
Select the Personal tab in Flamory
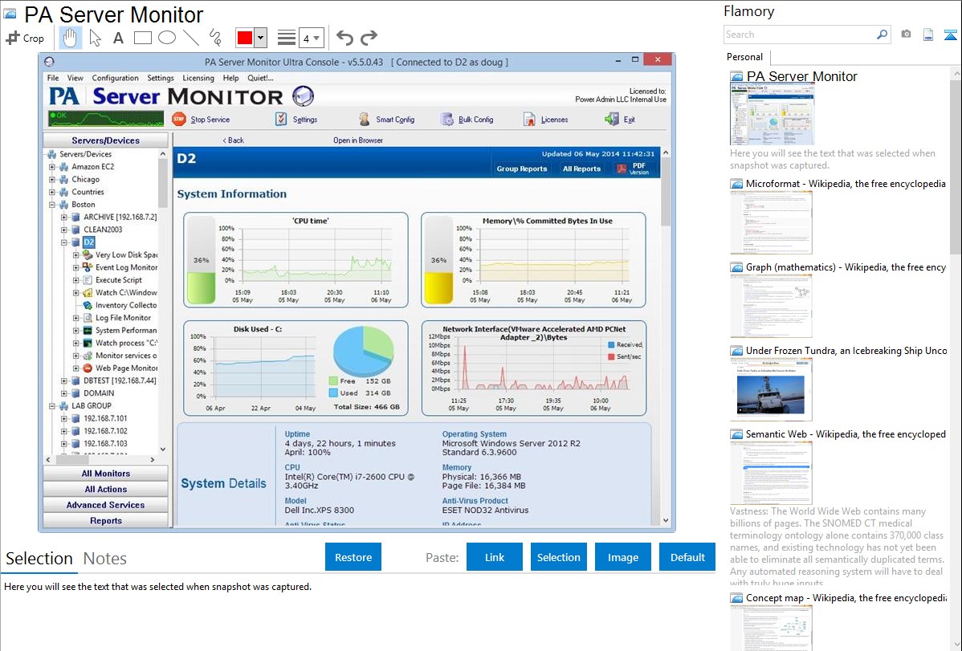pos(745,57)
